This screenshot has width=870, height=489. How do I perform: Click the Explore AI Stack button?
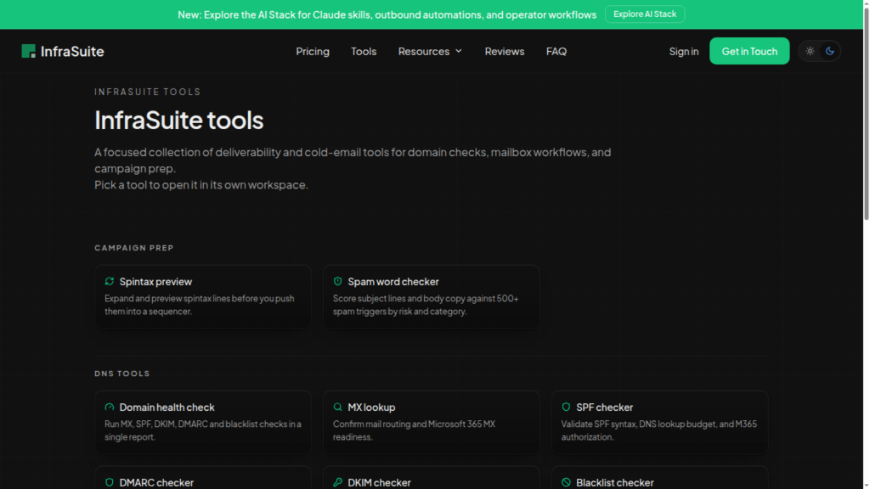(x=645, y=14)
